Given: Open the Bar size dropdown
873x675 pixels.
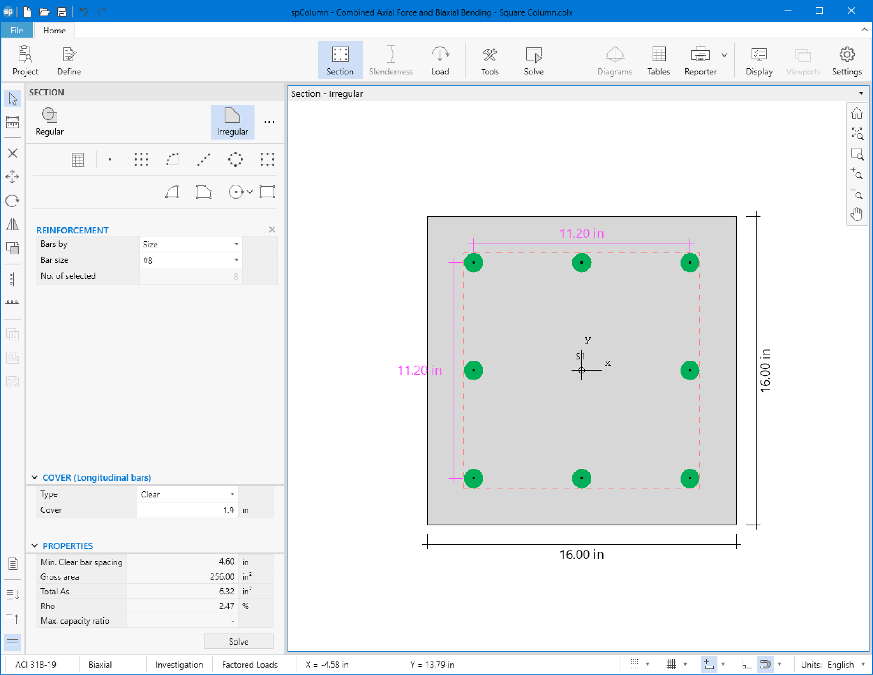Looking at the screenshot, I should pyautogui.click(x=191, y=261).
